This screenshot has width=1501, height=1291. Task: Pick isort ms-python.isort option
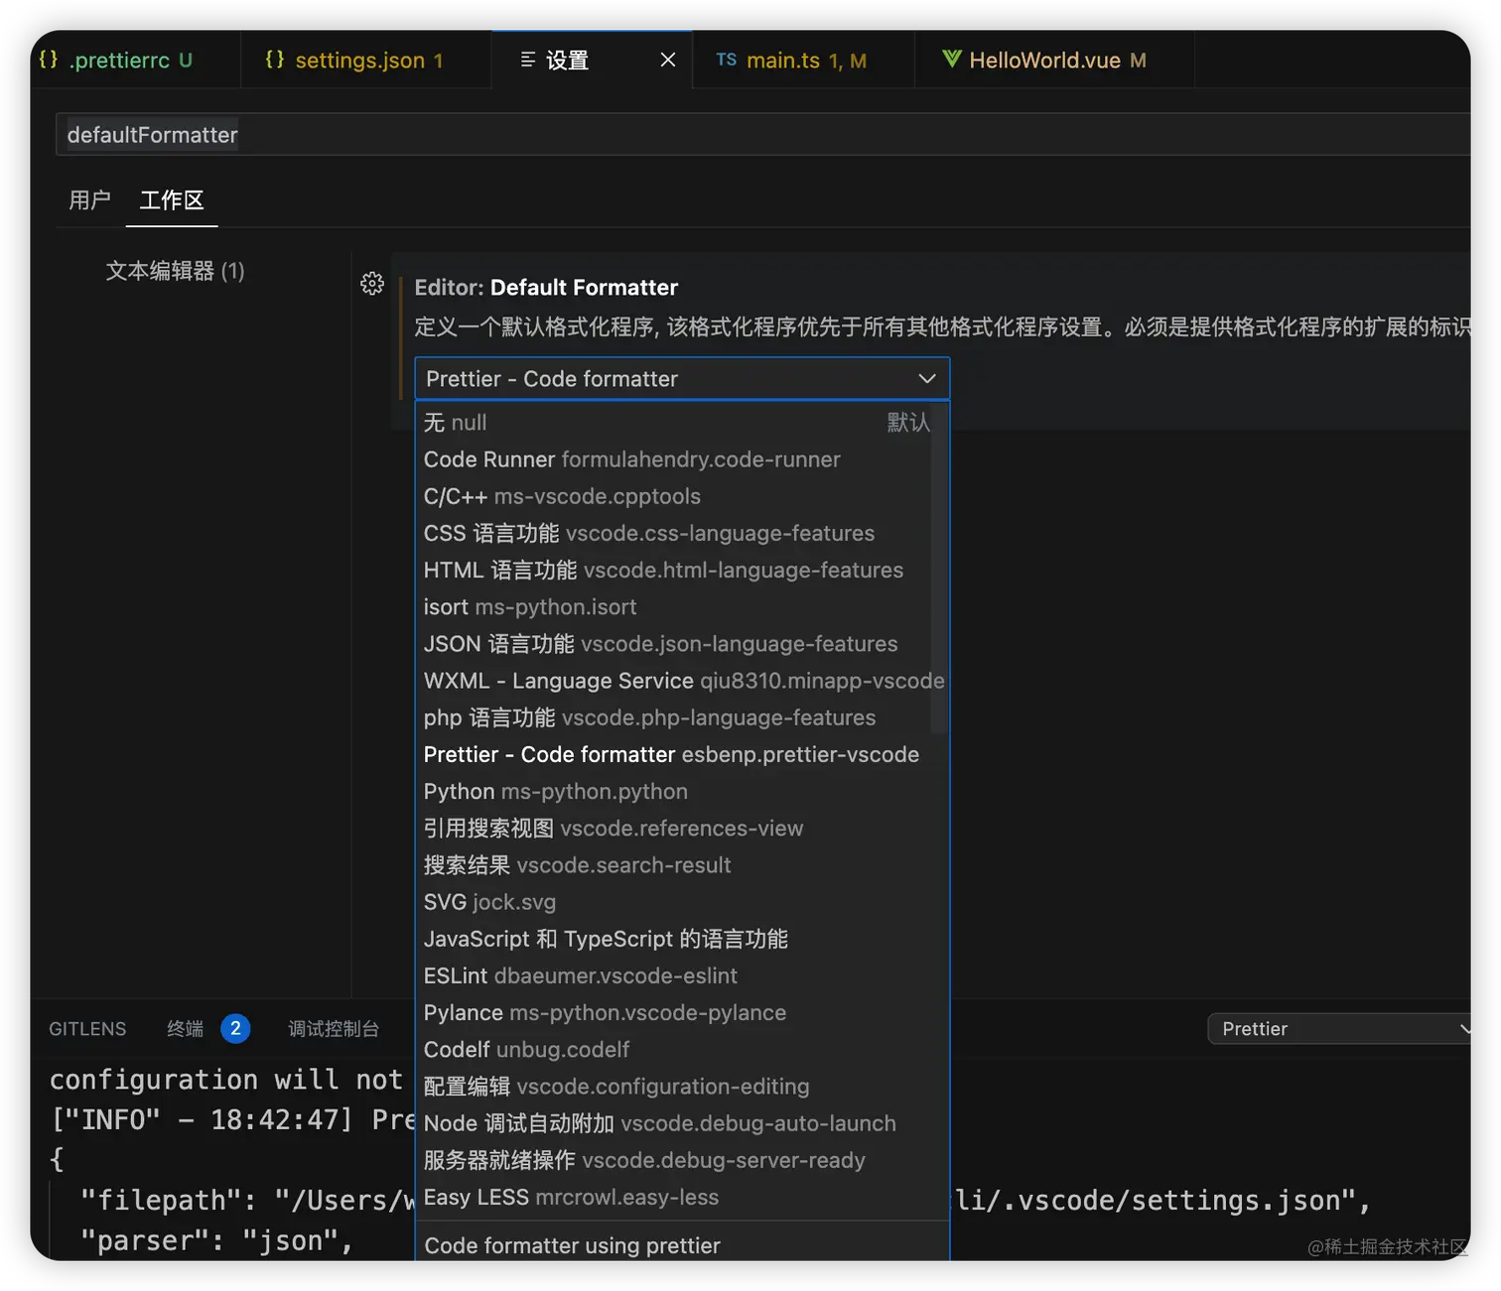pyautogui.click(x=677, y=606)
